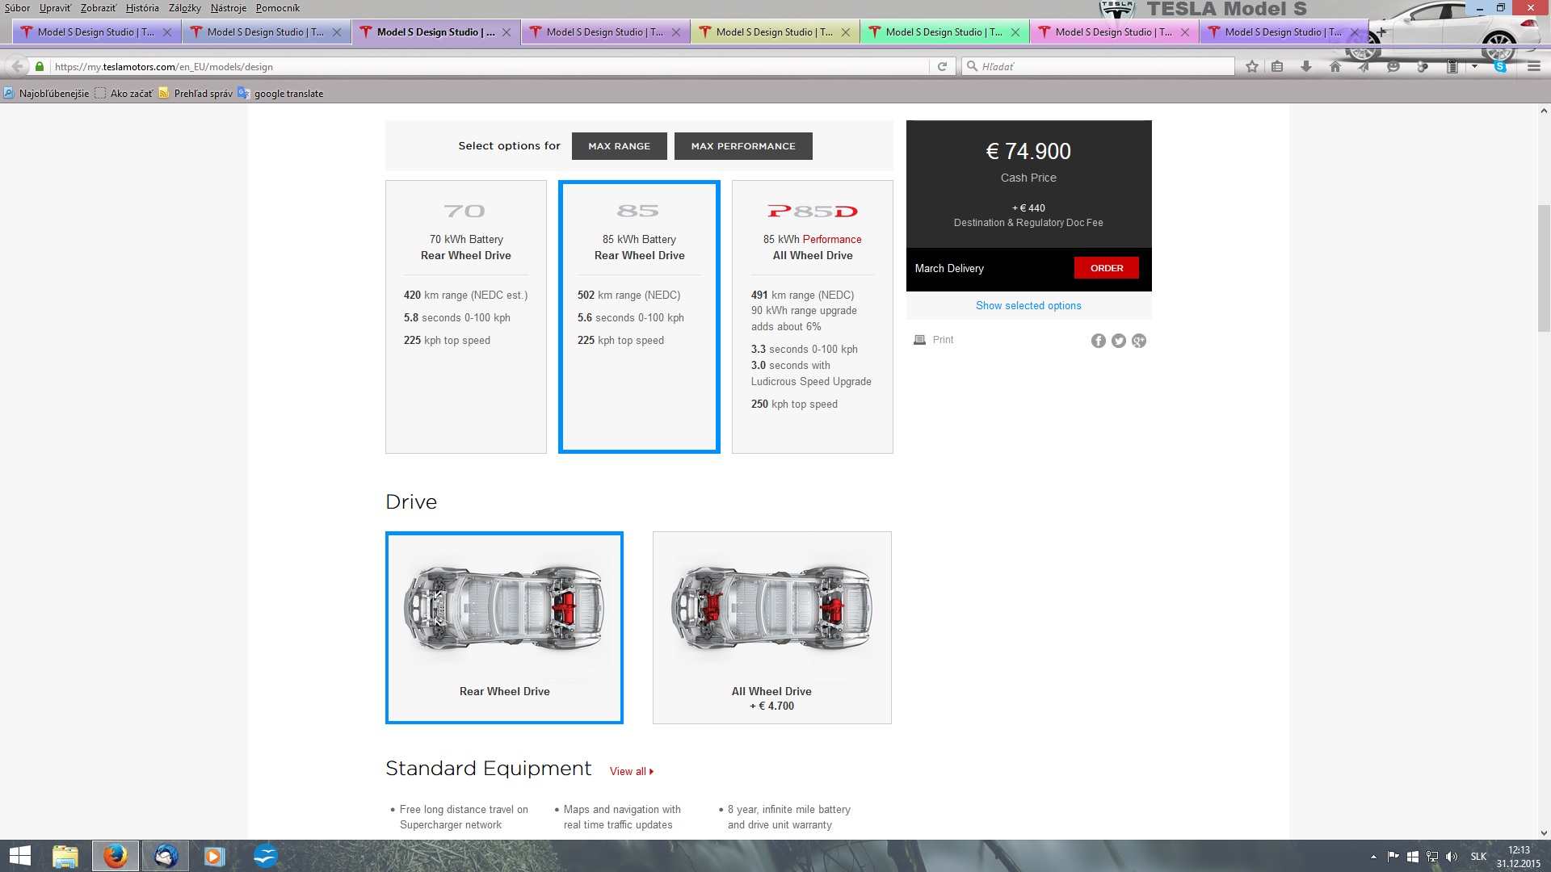
Task: Click the March Delivery text
Action: coord(949,268)
